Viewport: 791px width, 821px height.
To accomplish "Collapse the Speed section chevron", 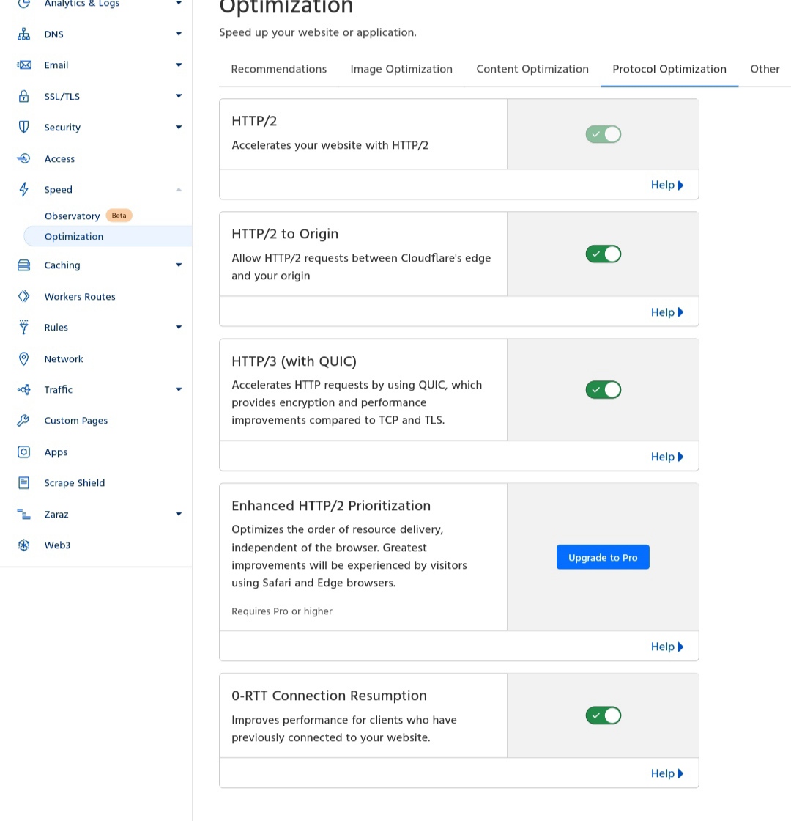I will [179, 190].
